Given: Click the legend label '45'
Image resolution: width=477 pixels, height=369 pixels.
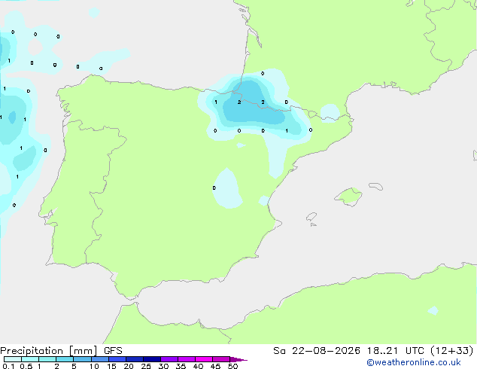Looking at the screenshot, I should [215, 366].
